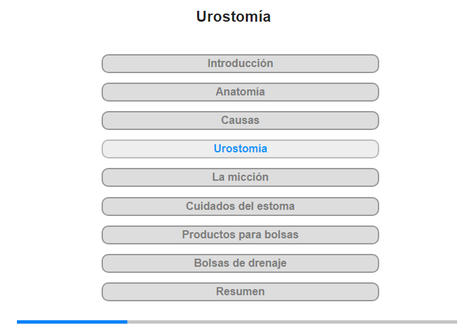Show the Causas chapter

point(240,121)
